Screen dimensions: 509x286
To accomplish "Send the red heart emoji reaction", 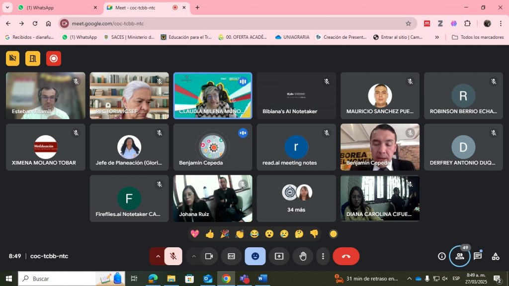I will [194, 234].
